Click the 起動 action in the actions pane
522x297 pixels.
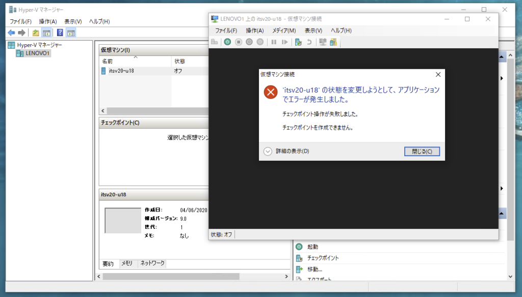[x=312, y=247]
